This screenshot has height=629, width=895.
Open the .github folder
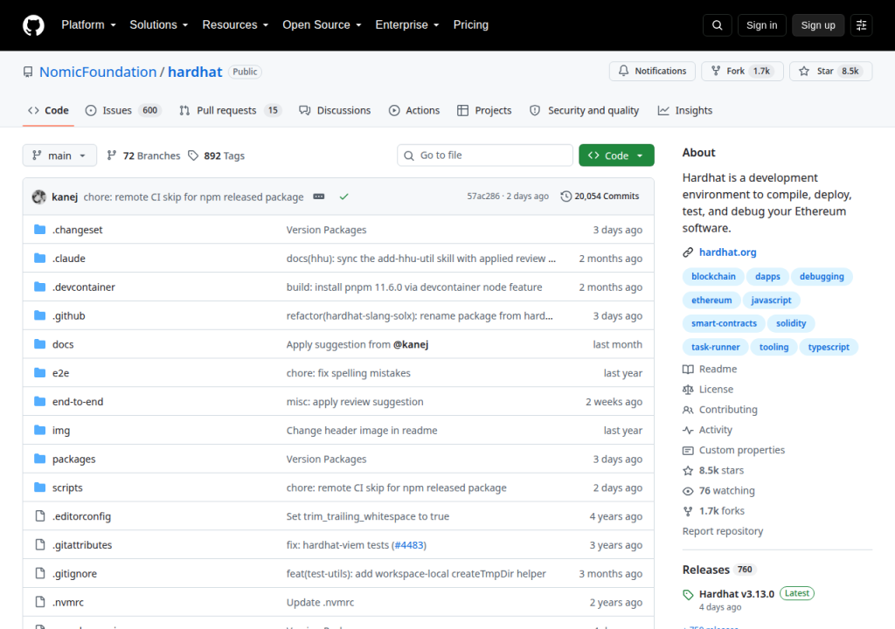tap(68, 315)
